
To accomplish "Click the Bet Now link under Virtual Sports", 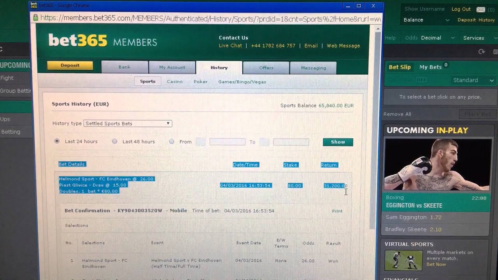I will point(436,264).
